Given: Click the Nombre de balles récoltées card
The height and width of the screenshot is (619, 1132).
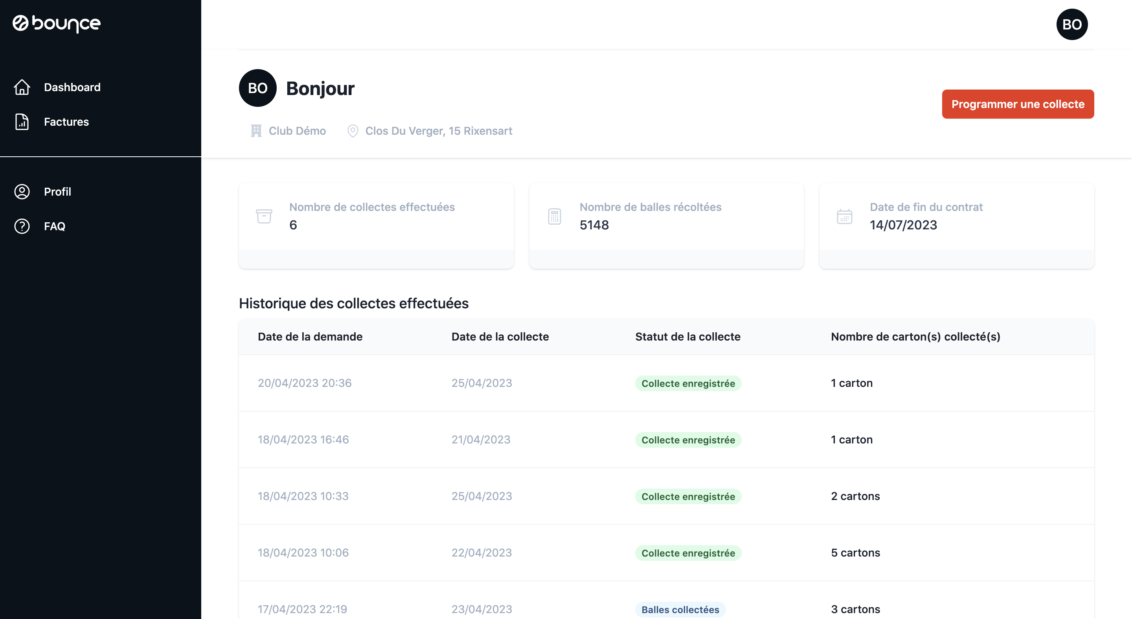Looking at the screenshot, I should click(667, 226).
